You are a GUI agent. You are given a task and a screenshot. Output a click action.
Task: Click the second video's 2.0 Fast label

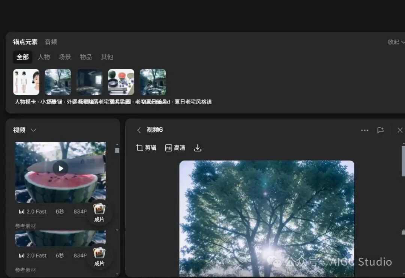tap(33, 255)
